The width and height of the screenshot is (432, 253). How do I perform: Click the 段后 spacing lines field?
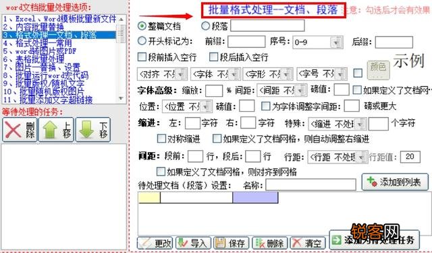pos(253,156)
